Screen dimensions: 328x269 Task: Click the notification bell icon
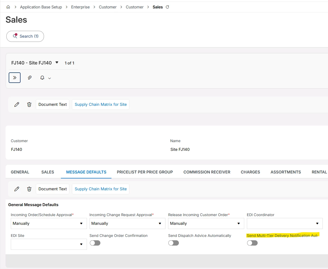[x=42, y=78]
